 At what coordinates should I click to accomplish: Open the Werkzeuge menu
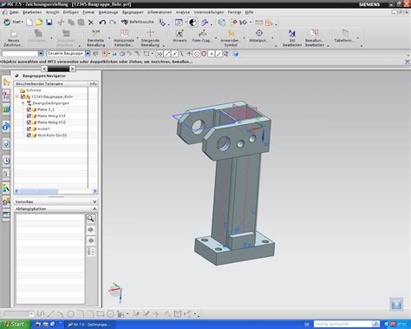point(108,12)
